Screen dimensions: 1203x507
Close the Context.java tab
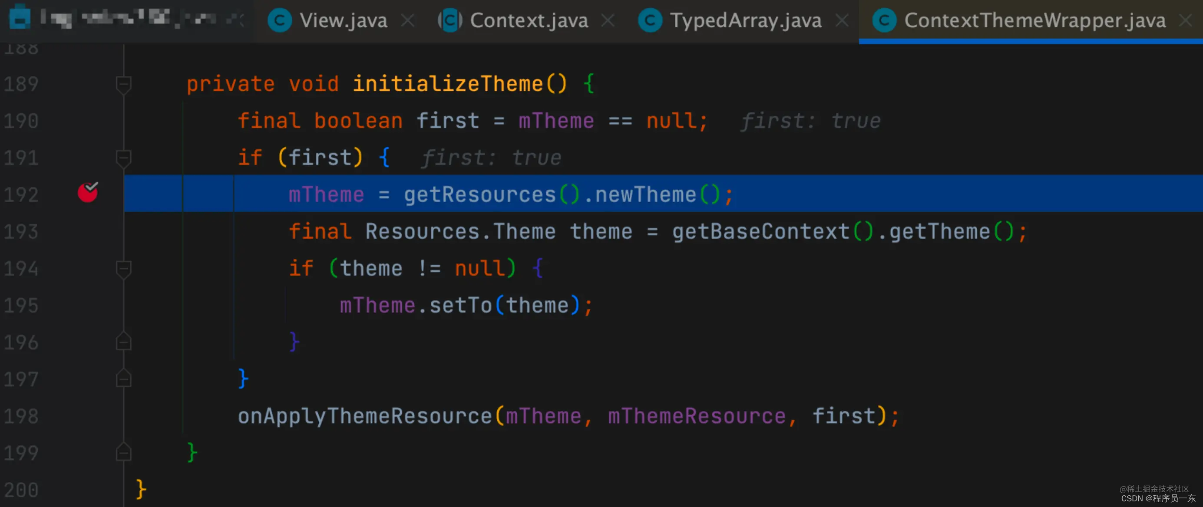point(608,20)
